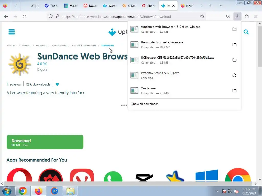This screenshot has height=196, width=262.
Task: Open the Firefox application menu
Action: coord(256,17)
